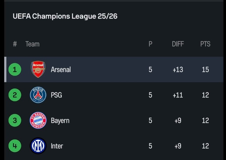
Task: Click the # rank column header
Action: pyautogui.click(x=15, y=44)
